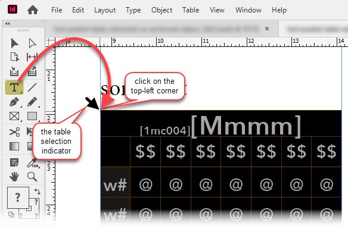This screenshot has height=229, width=348.
Task: Open the Help menu
Action: 279,10
